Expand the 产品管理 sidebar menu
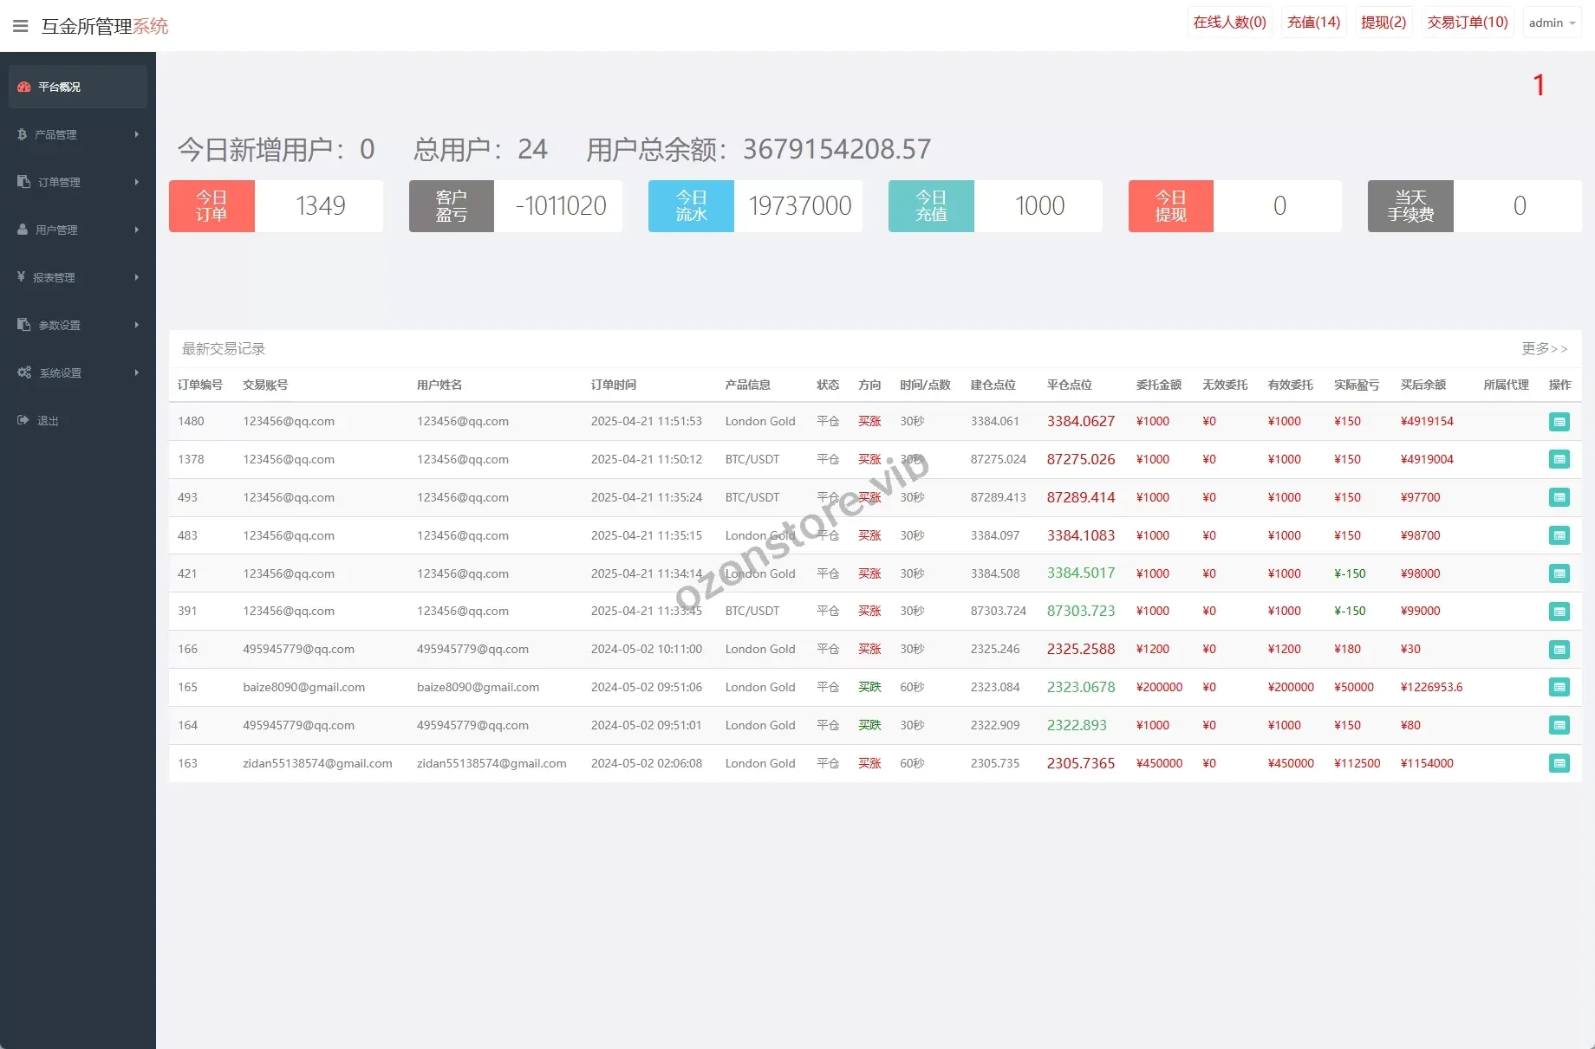Screen dimensions: 1595x1049 [x=77, y=134]
